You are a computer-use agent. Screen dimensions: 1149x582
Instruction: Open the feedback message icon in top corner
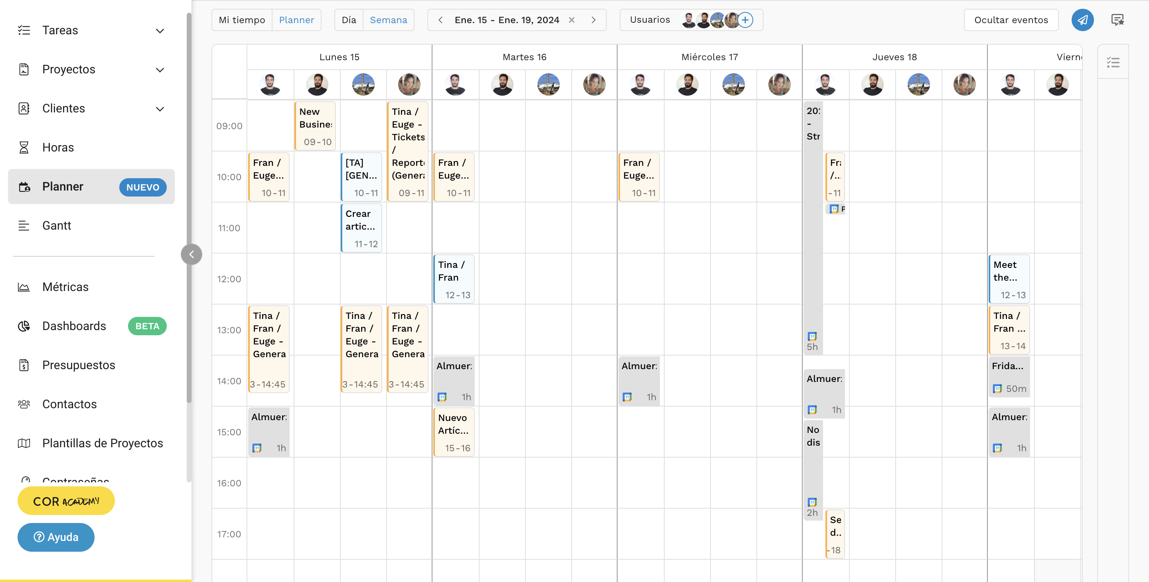pyautogui.click(x=1117, y=20)
